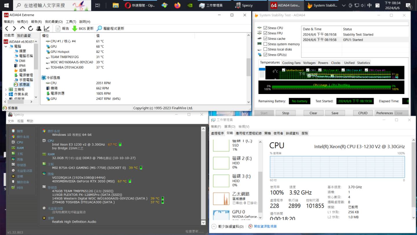Select 電源管理 item in AIDA64 tree

24,75
